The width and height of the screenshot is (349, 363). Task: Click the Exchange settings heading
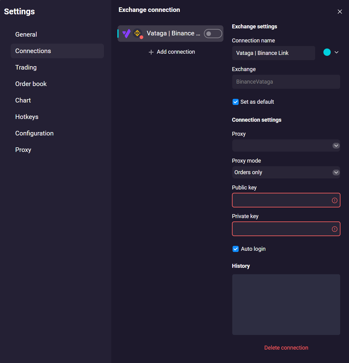tap(255, 27)
